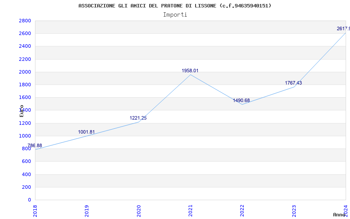Click the 2020 x-axis year label

[139, 211]
